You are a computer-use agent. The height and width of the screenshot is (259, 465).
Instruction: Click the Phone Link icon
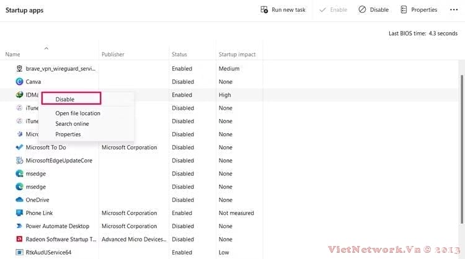(x=19, y=213)
